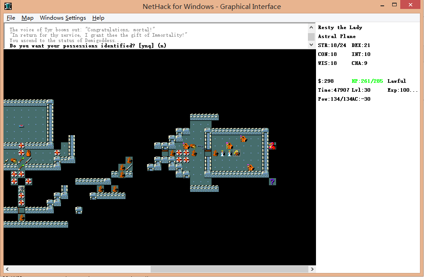Click the Pow:134/134 power value

tap(335, 99)
